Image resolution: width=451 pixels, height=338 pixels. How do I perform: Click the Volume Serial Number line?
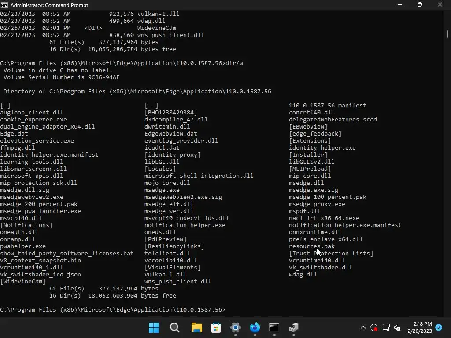pyautogui.click(x=61, y=77)
